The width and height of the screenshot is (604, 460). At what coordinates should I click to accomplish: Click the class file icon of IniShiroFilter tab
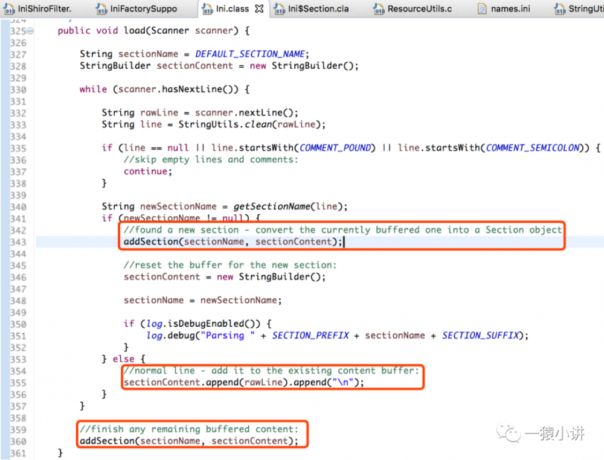tap(9, 9)
